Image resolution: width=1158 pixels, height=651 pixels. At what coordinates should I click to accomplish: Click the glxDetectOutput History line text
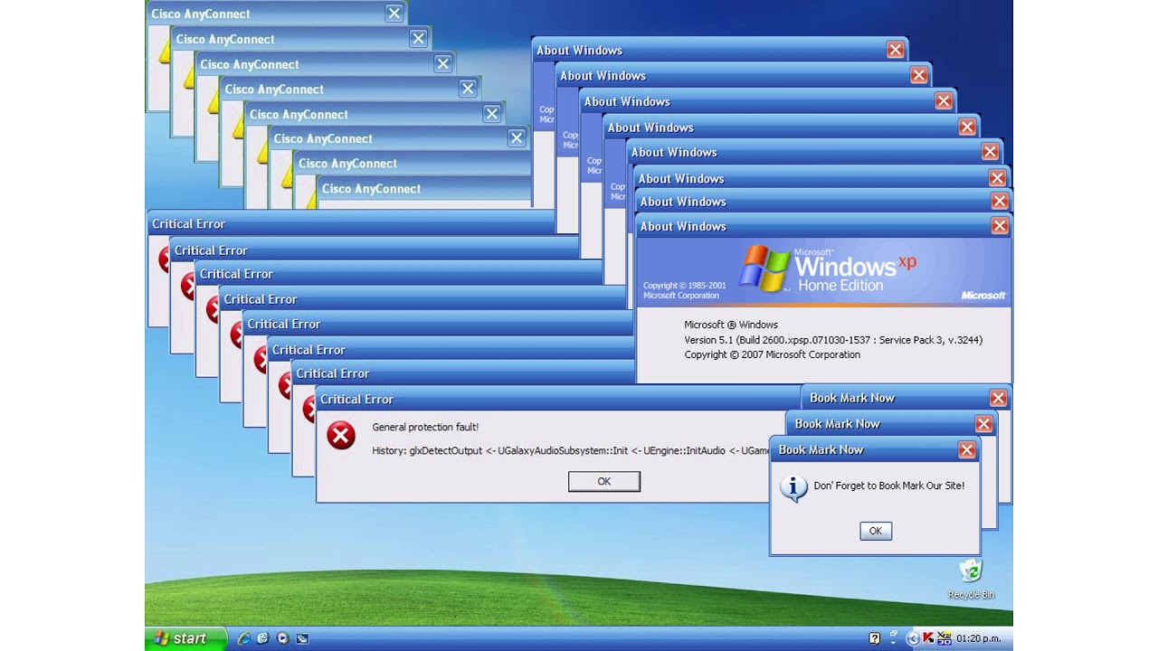point(572,450)
